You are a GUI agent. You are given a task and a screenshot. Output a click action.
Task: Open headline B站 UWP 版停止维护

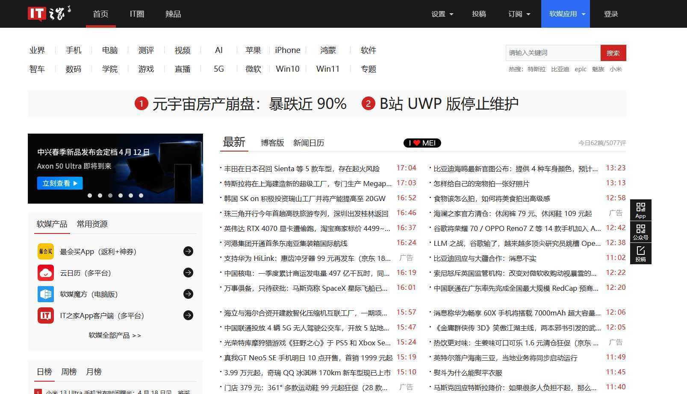(x=449, y=104)
